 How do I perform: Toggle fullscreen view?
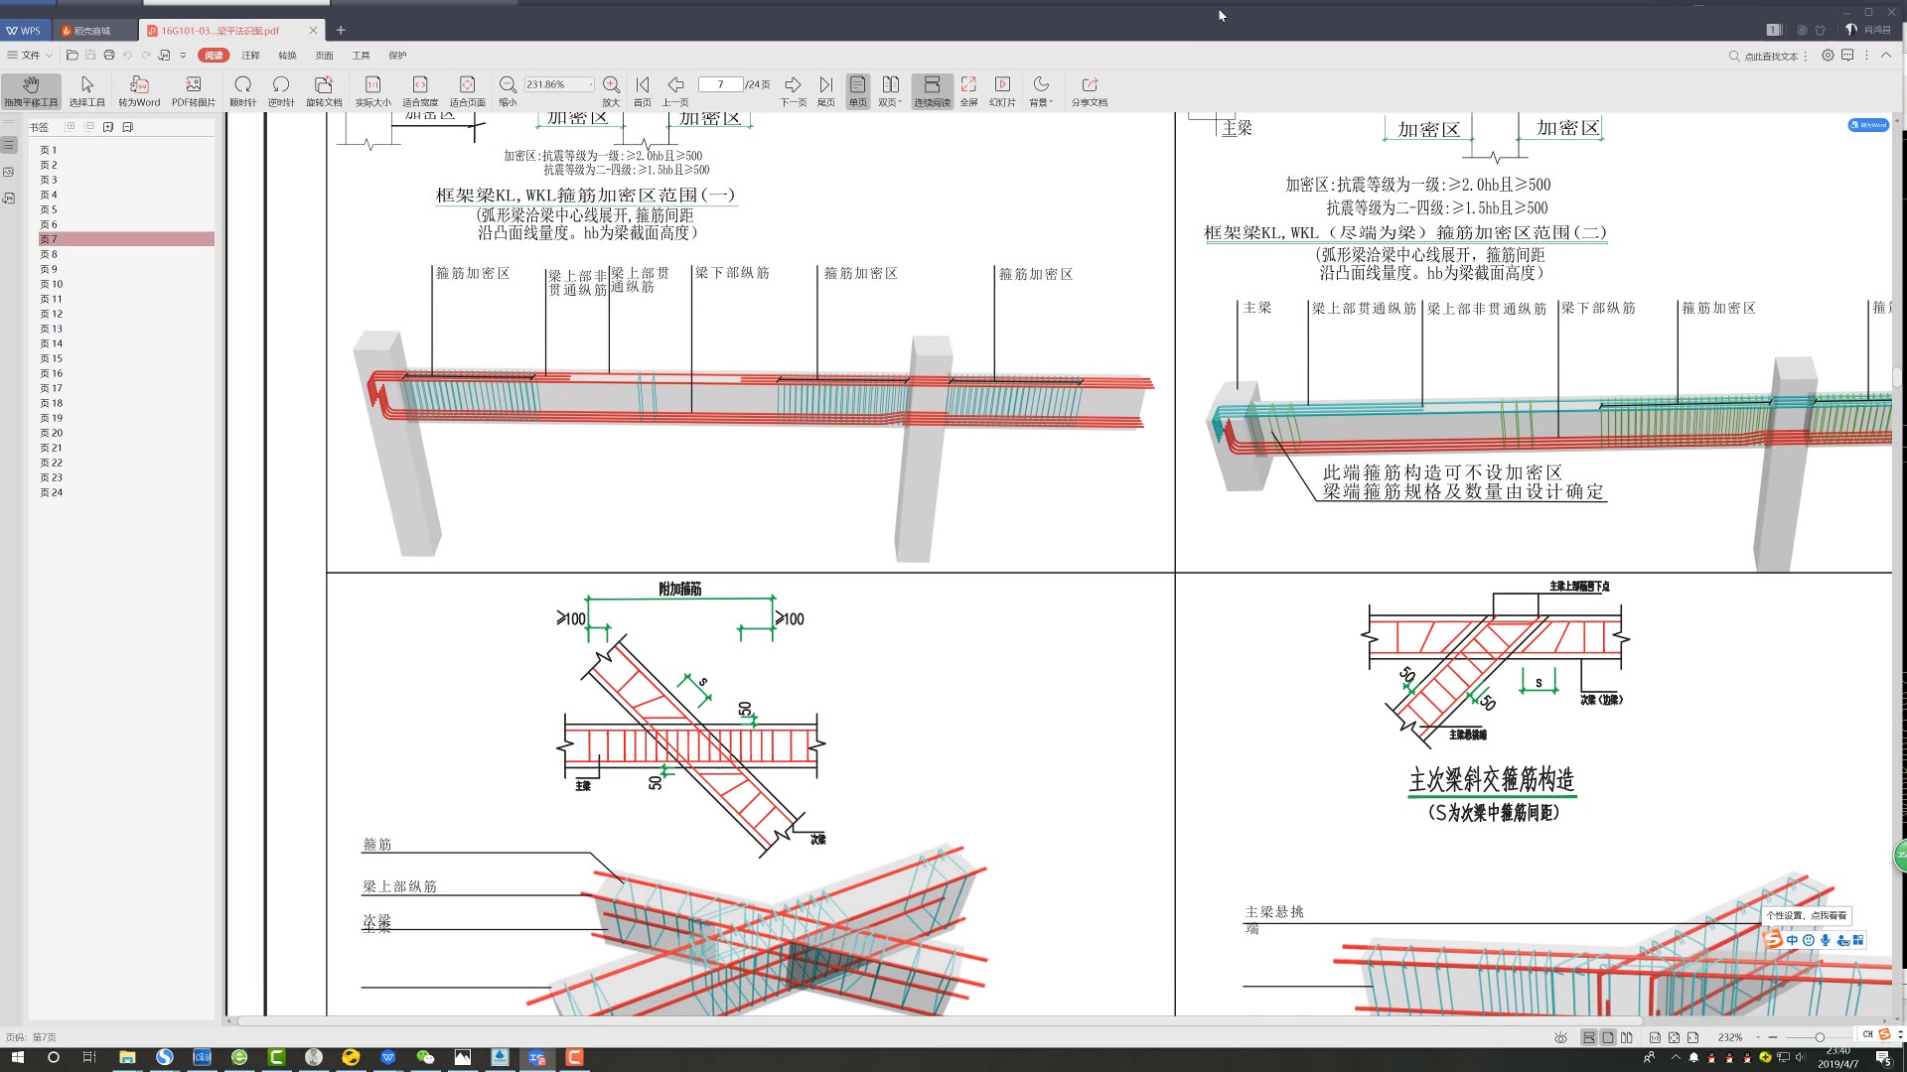pyautogui.click(x=968, y=89)
